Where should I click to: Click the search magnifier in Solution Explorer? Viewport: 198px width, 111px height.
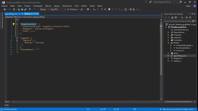pyautogui.click(x=193, y=21)
